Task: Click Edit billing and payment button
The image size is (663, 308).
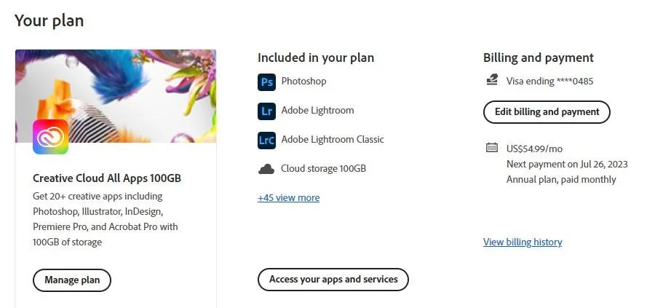Action: coord(547,112)
